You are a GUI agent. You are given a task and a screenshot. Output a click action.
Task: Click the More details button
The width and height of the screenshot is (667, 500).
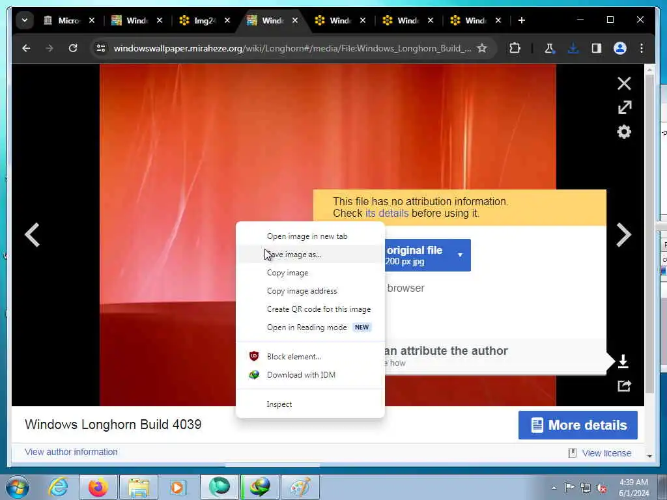[x=578, y=424]
